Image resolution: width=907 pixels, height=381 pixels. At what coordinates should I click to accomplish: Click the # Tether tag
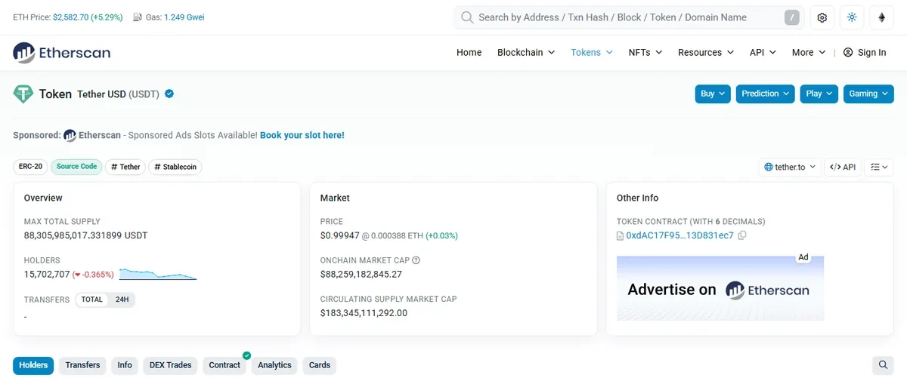tap(125, 167)
